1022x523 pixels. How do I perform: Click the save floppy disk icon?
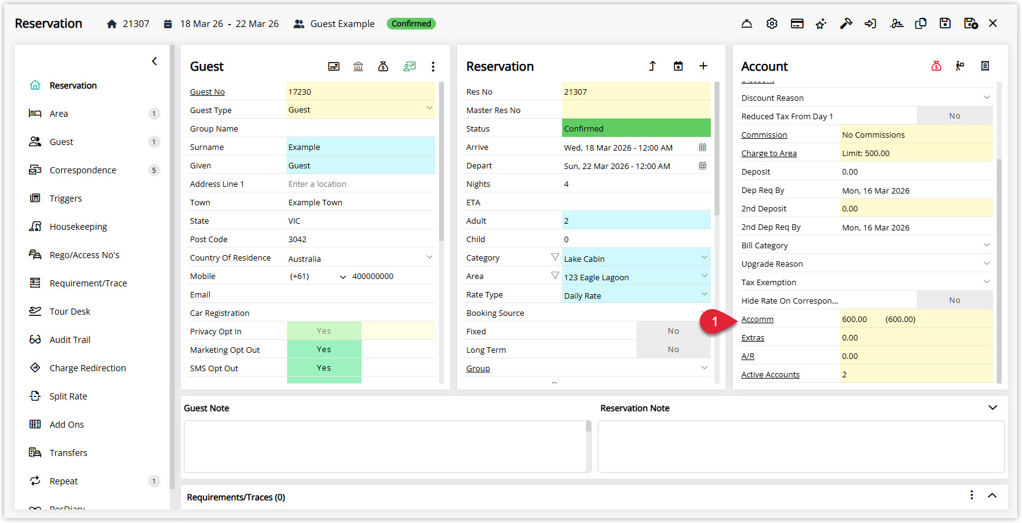(x=945, y=23)
